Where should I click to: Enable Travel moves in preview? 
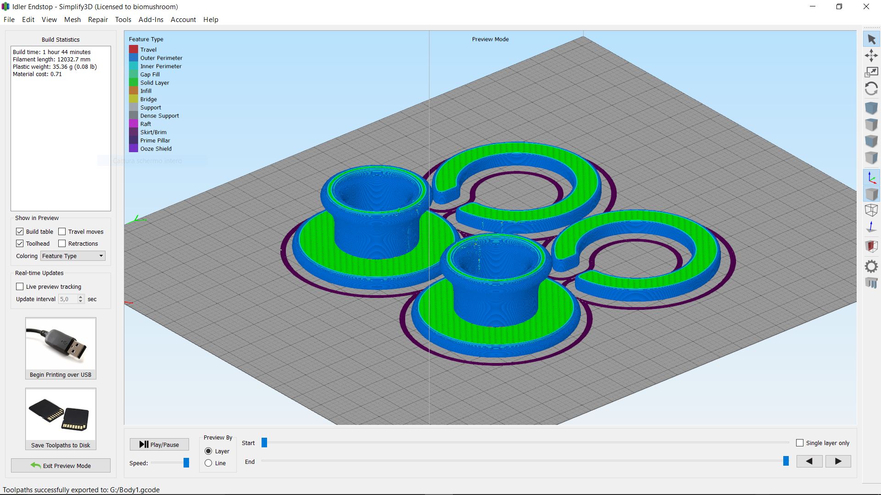point(62,231)
